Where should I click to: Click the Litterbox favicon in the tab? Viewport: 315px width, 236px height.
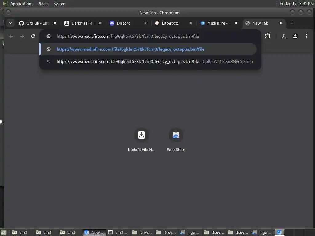[x=157, y=23]
